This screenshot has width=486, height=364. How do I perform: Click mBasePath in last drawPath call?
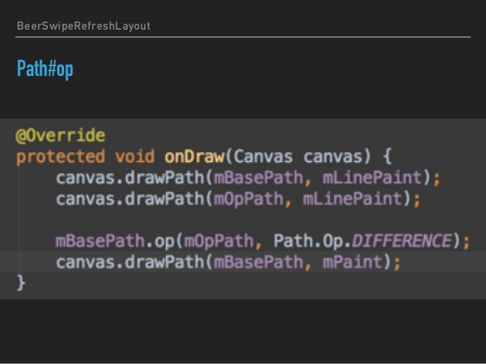[258, 262]
